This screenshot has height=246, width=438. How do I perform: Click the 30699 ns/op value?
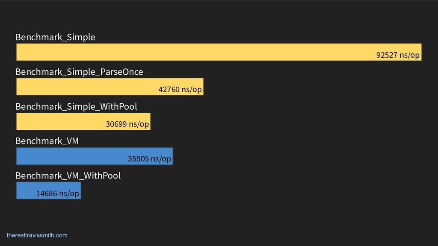127,124
